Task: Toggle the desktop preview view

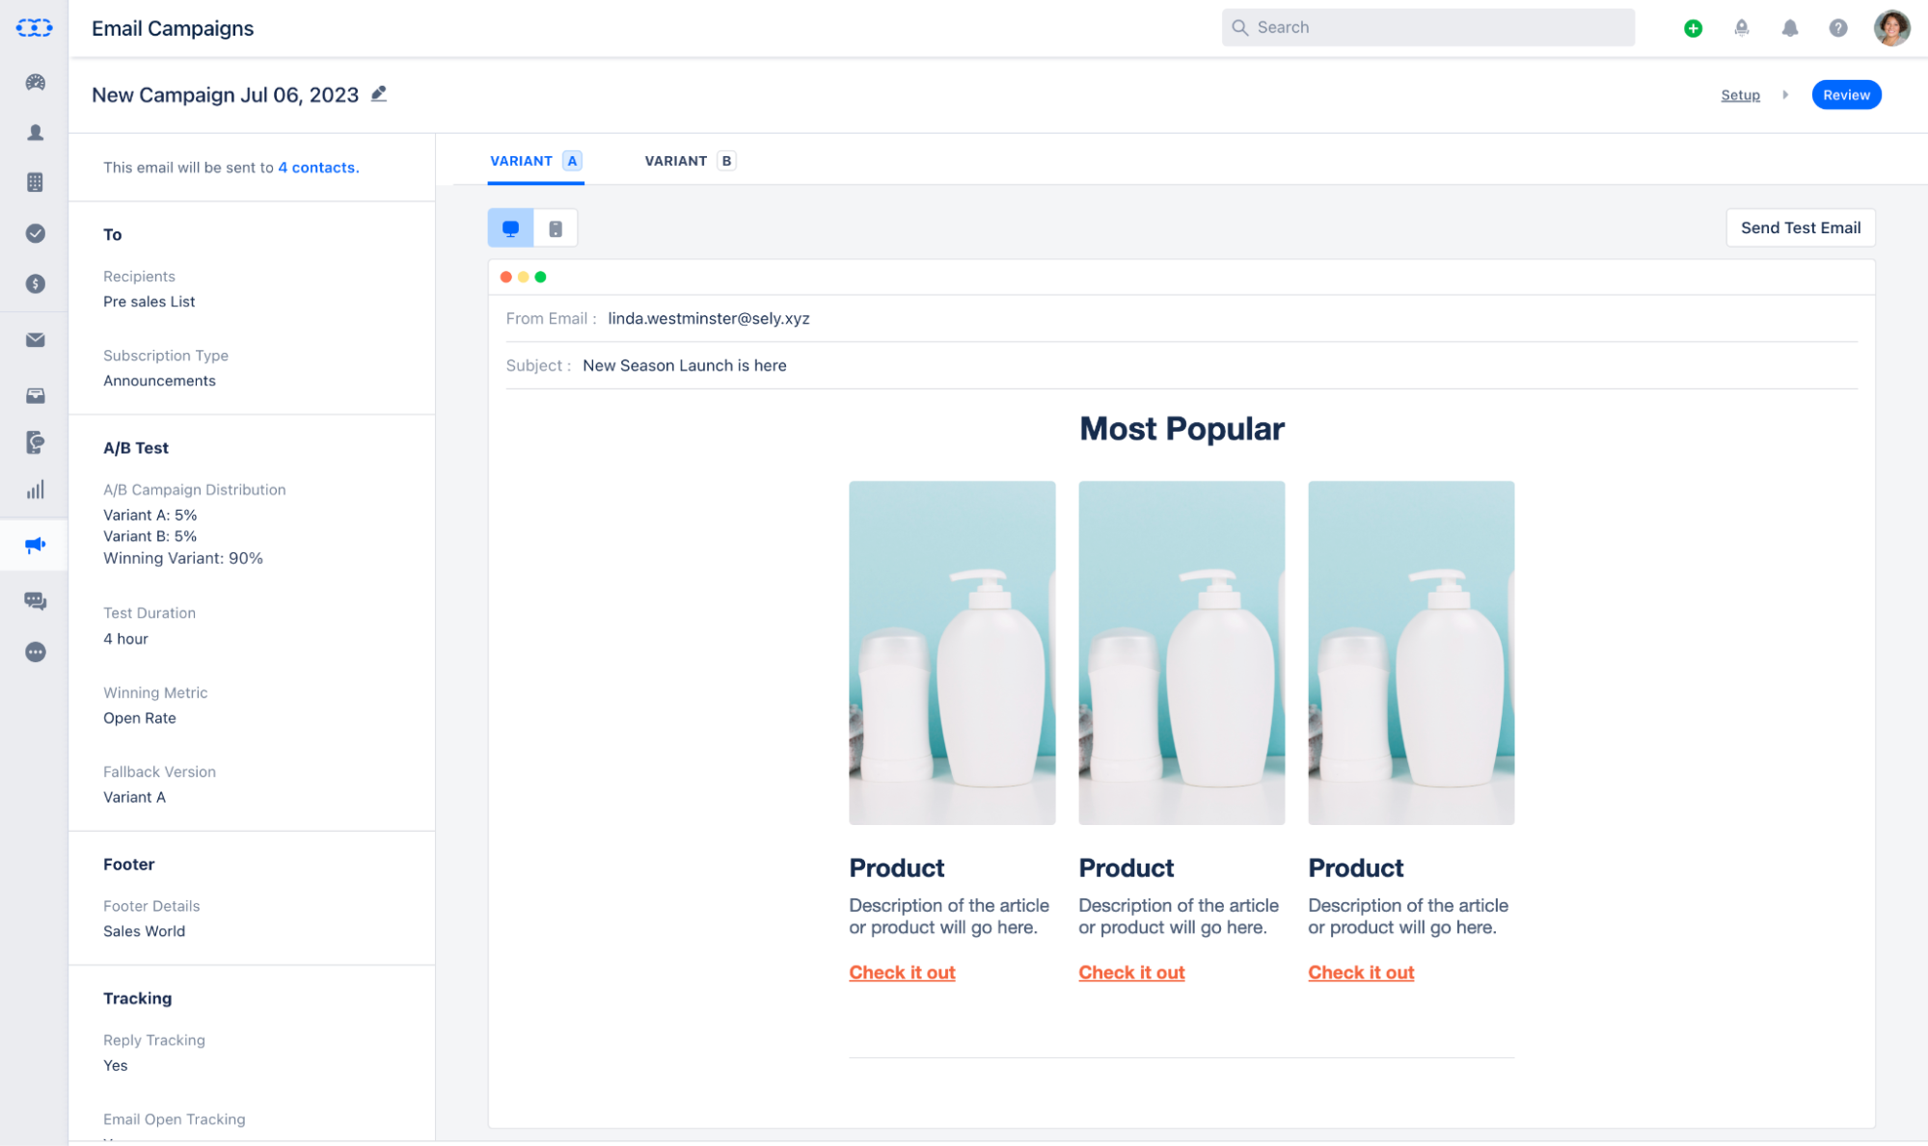Action: [510, 227]
